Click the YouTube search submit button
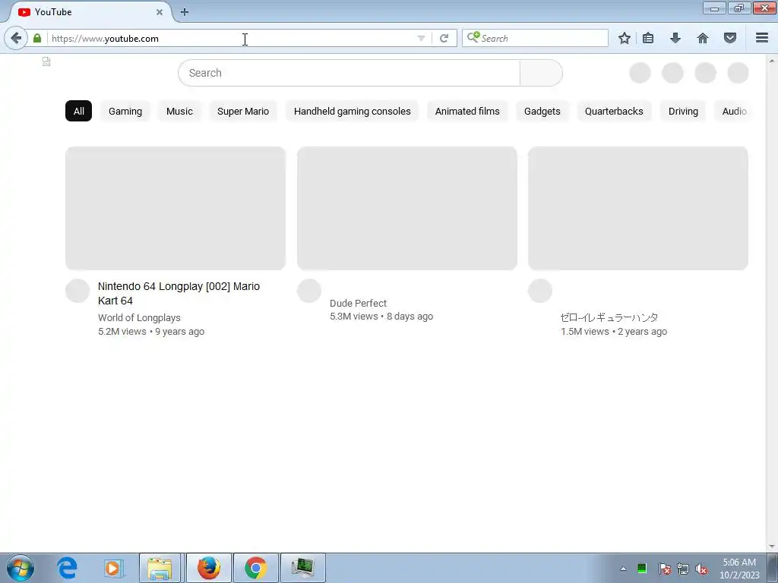The width and height of the screenshot is (778, 583). pos(541,73)
